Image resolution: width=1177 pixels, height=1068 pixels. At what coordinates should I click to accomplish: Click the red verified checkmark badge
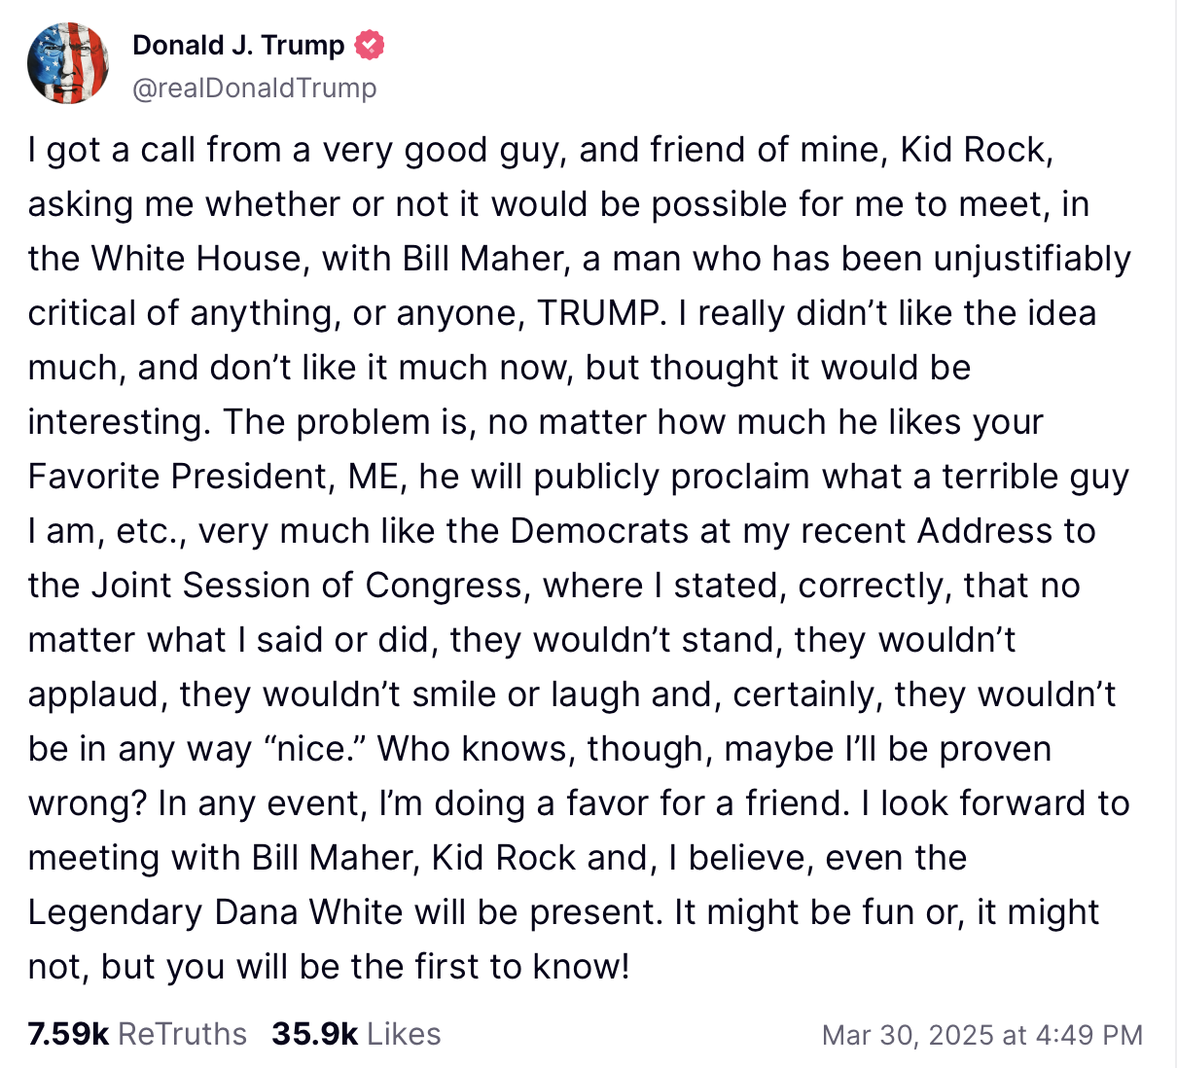(370, 45)
